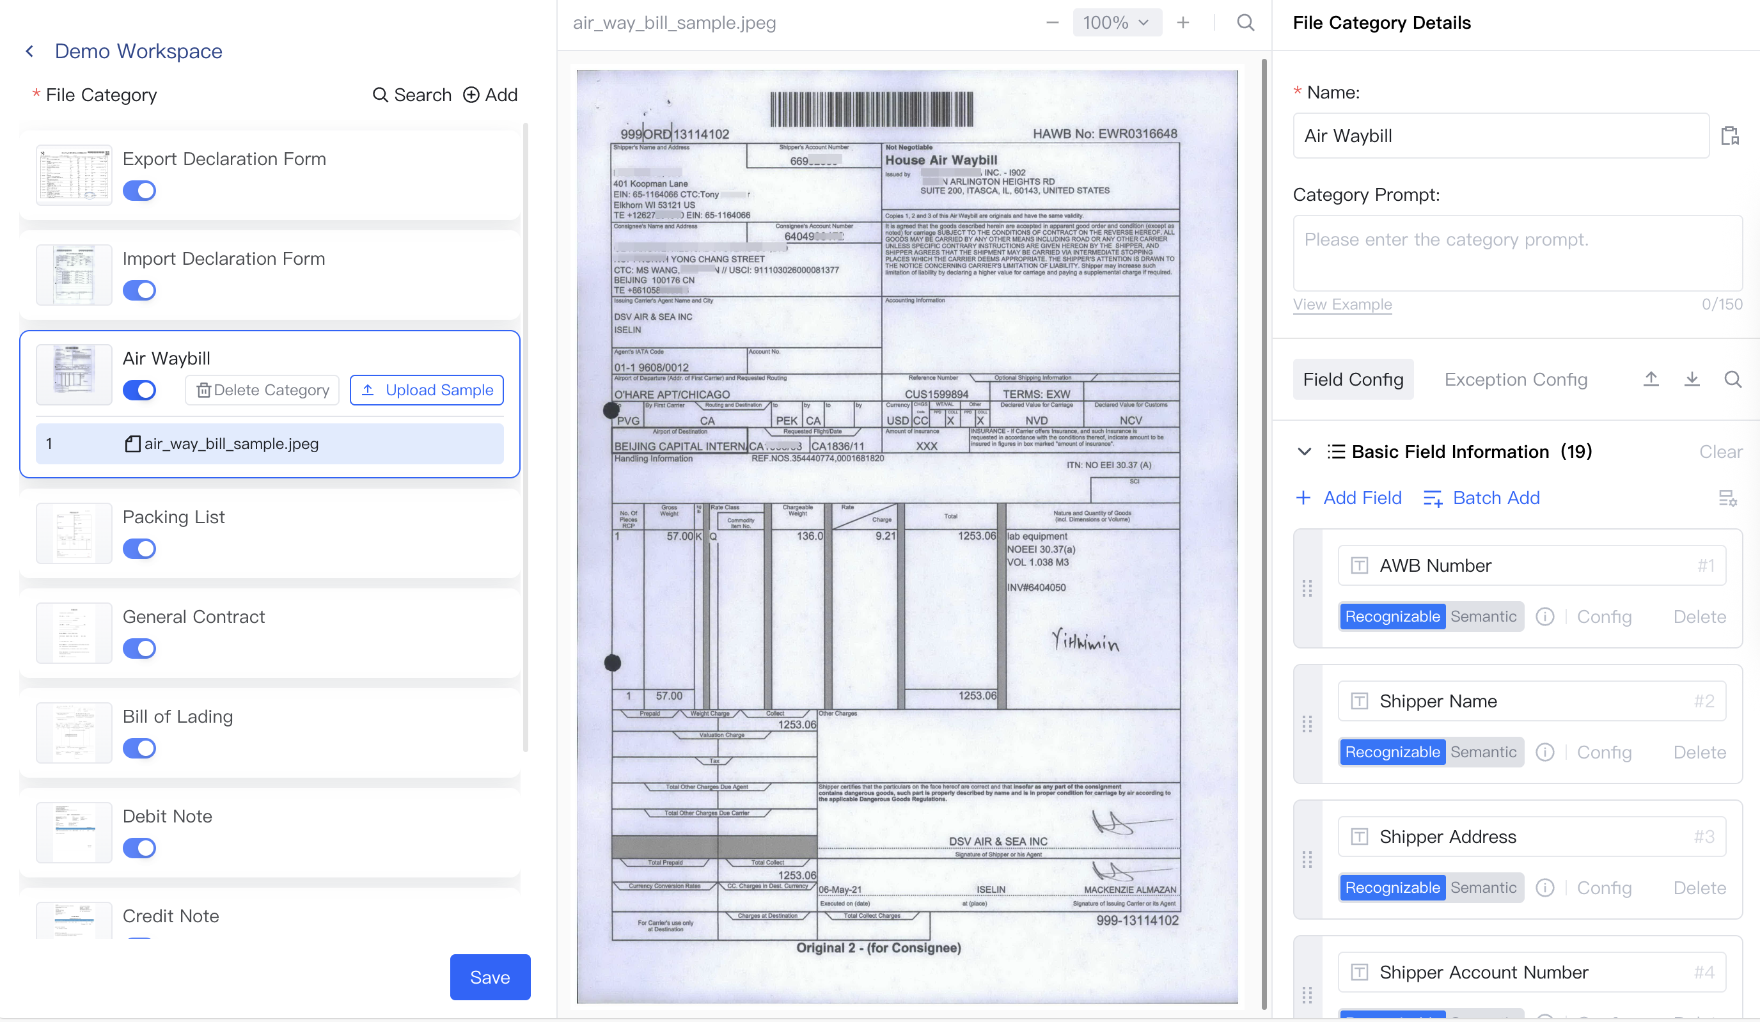The width and height of the screenshot is (1760, 1022).
Task: Click the upload icon next to Exception Config
Action: coord(1651,379)
